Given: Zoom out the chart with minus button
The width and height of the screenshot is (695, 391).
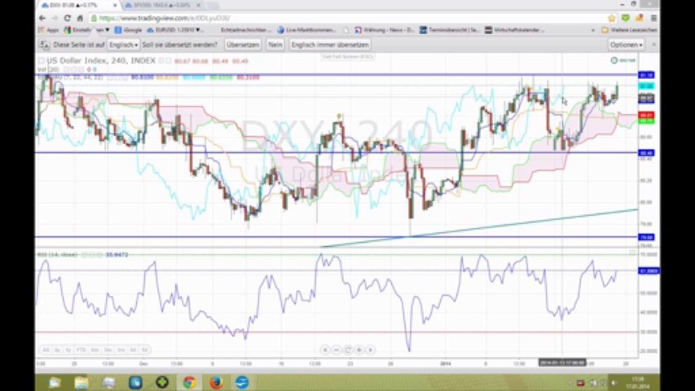Looking at the screenshot, I should pyautogui.click(x=337, y=349).
